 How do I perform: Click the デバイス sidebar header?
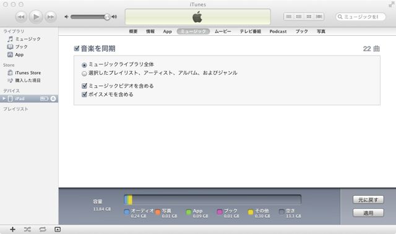point(11,91)
